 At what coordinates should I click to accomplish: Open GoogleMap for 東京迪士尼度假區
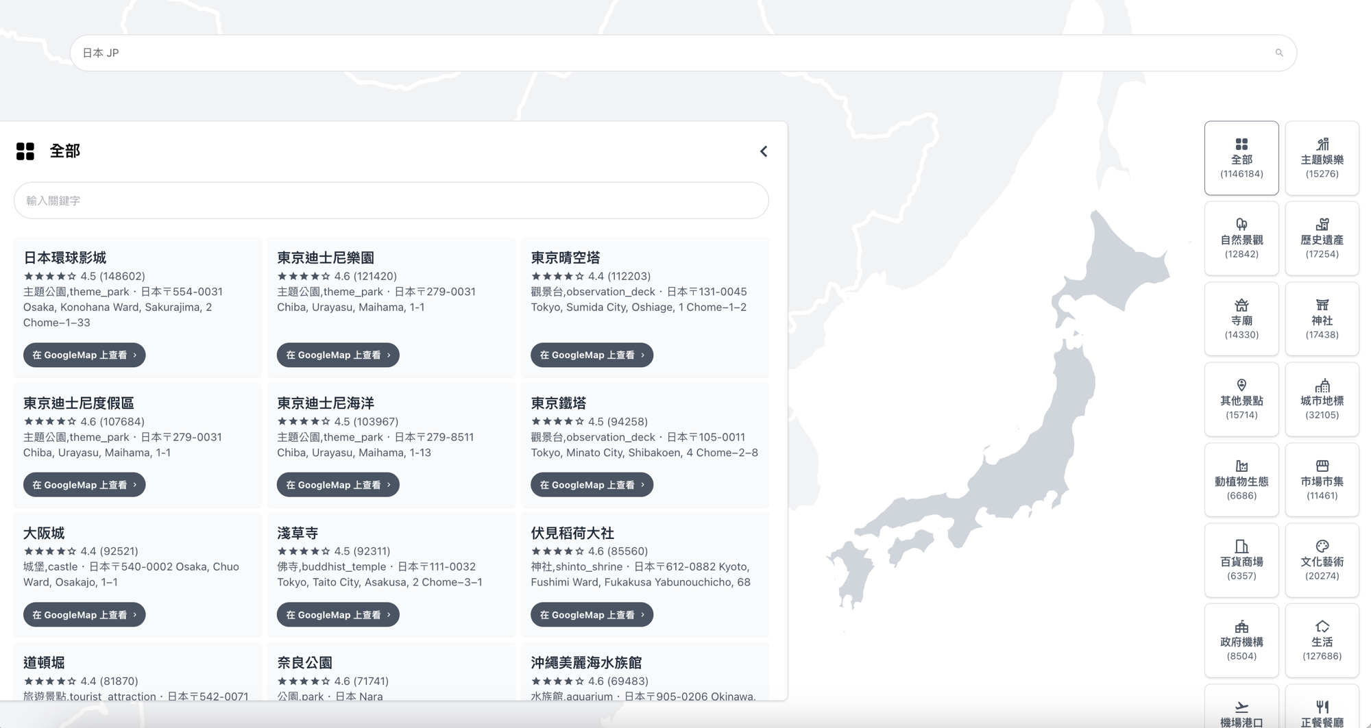[84, 485]
